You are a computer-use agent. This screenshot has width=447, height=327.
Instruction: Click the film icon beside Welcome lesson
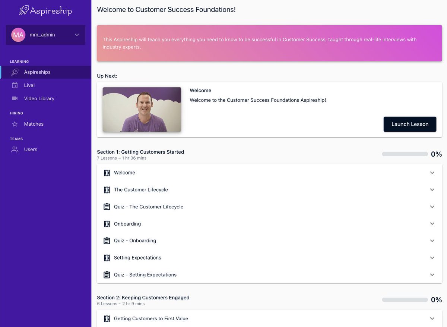(x=107, y=173)
